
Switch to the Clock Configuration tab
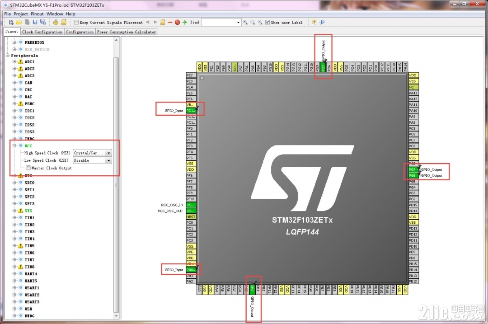tap(42, 32)
